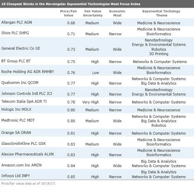Screen dimensions: 194x187
Task: Click the Price/Fair Value column header
Action: tap(69, 13)
